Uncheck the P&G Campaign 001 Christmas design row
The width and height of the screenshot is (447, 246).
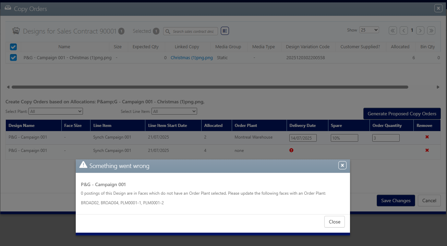(13, 58)
